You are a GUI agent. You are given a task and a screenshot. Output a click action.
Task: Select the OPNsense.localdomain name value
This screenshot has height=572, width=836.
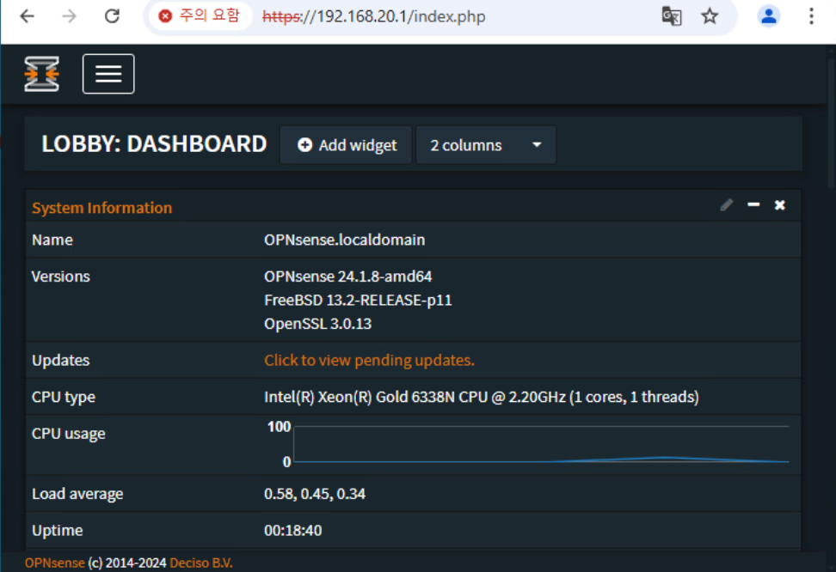[x=344, y=240]
